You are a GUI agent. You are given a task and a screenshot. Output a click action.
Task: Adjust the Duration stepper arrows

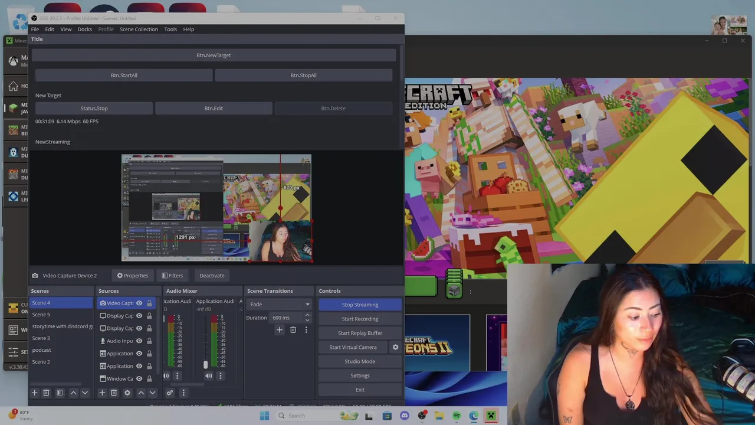tap(307, 318)
